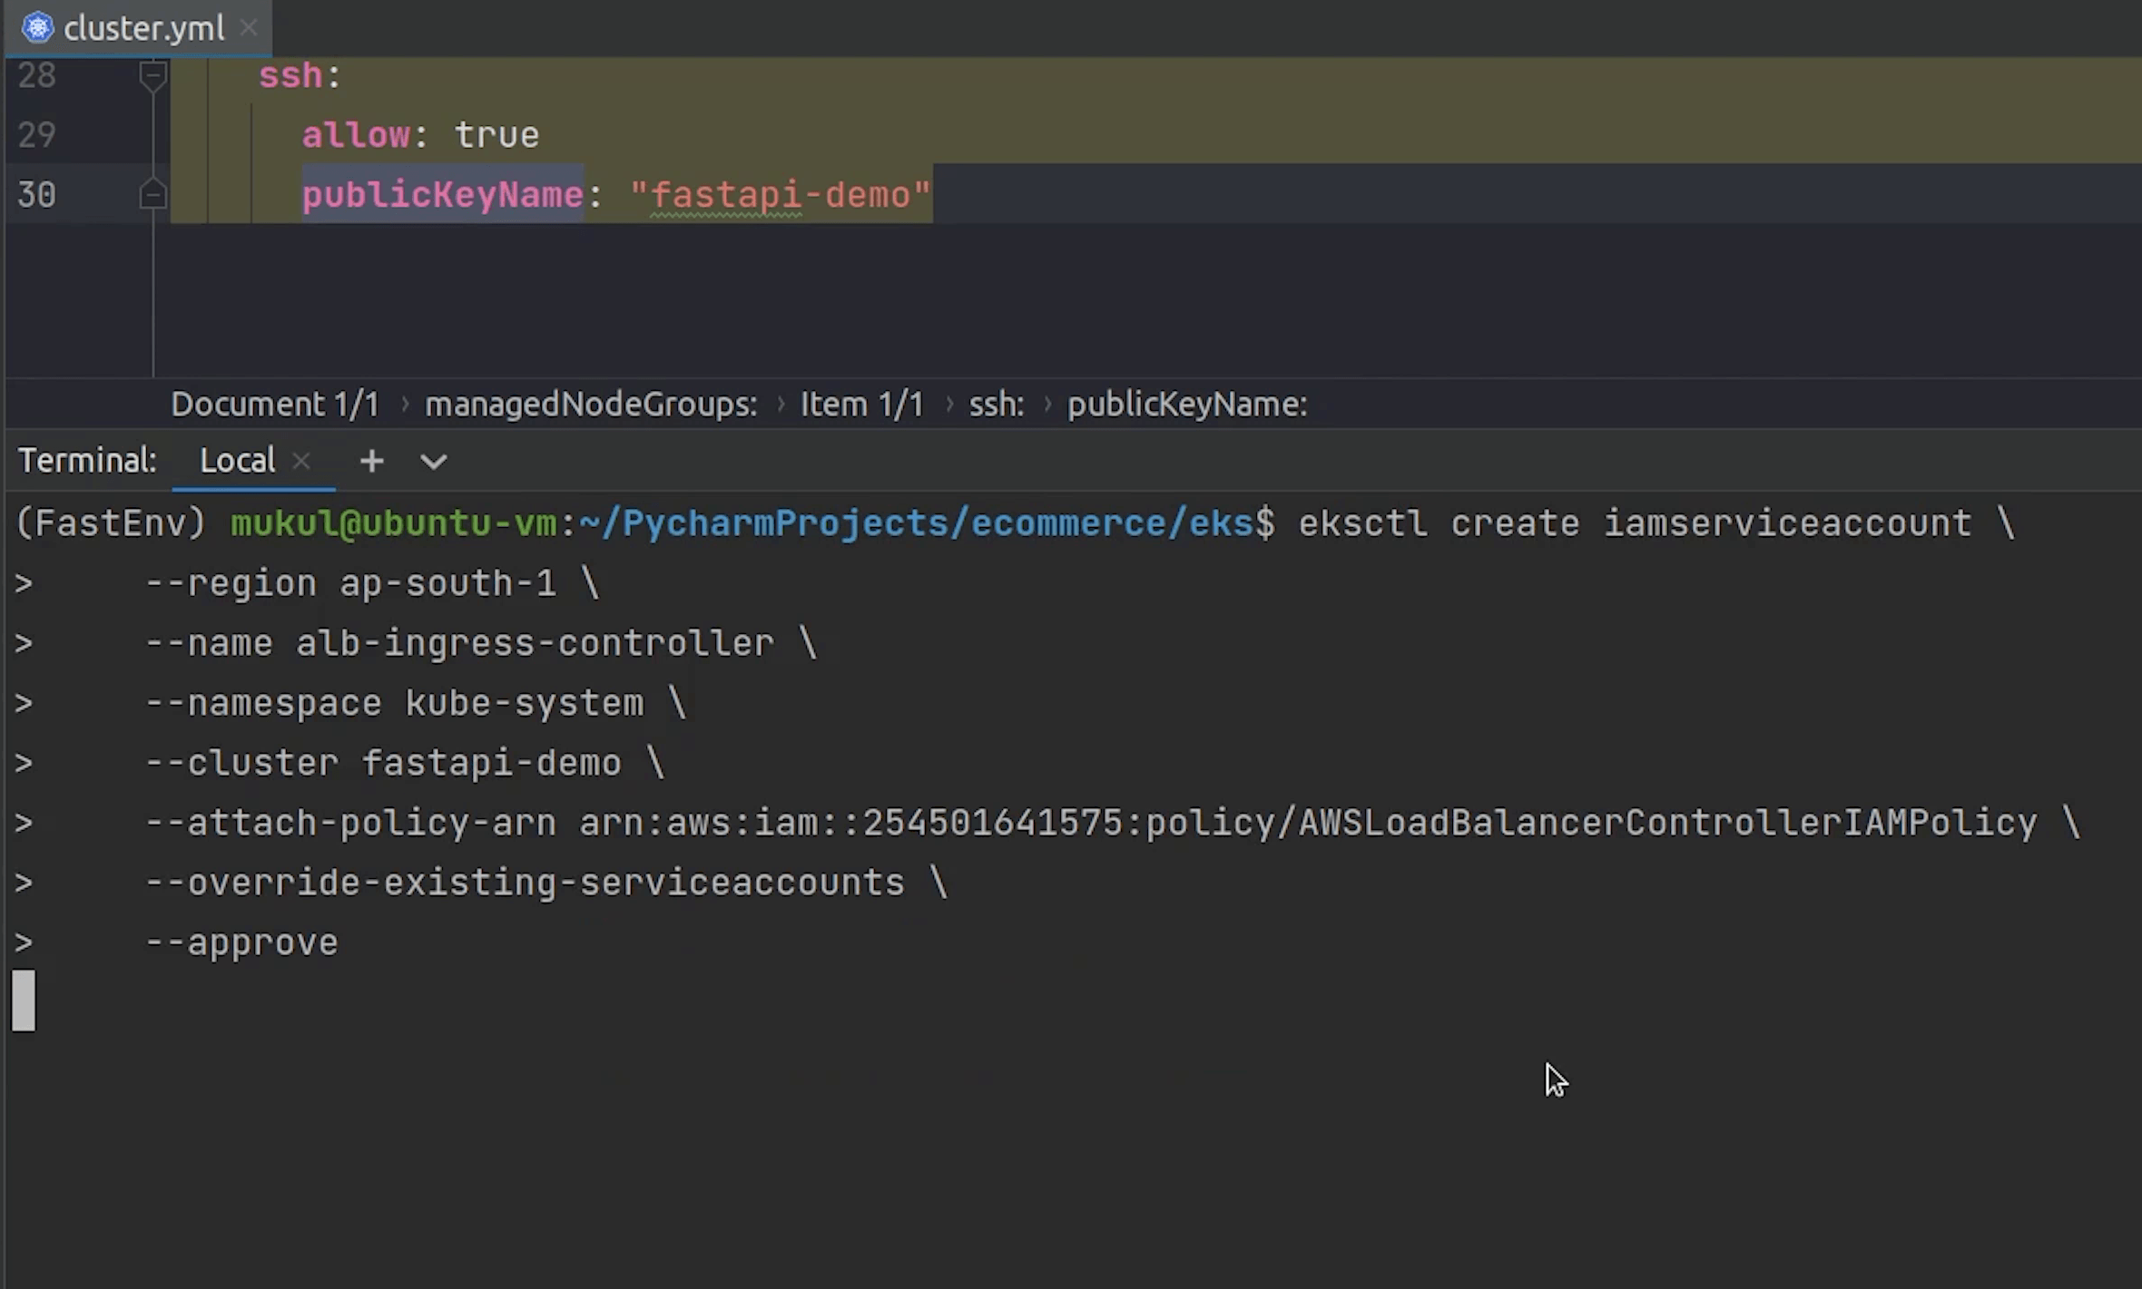Select Document 1/1 breadcrumb

click(275, 405)
